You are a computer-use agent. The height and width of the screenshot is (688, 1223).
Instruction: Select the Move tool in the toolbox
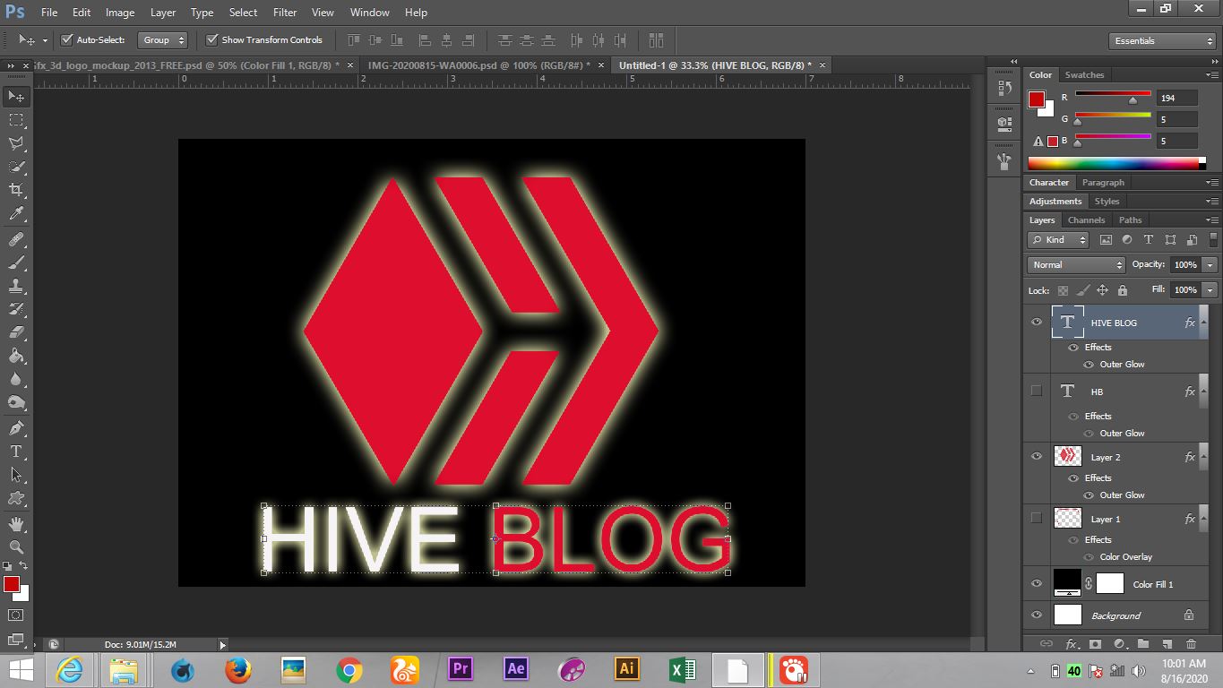[x=16, y=96]
